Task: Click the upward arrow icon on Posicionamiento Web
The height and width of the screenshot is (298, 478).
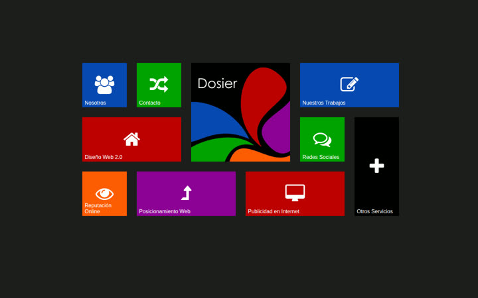Action: [x=187, y=193]
